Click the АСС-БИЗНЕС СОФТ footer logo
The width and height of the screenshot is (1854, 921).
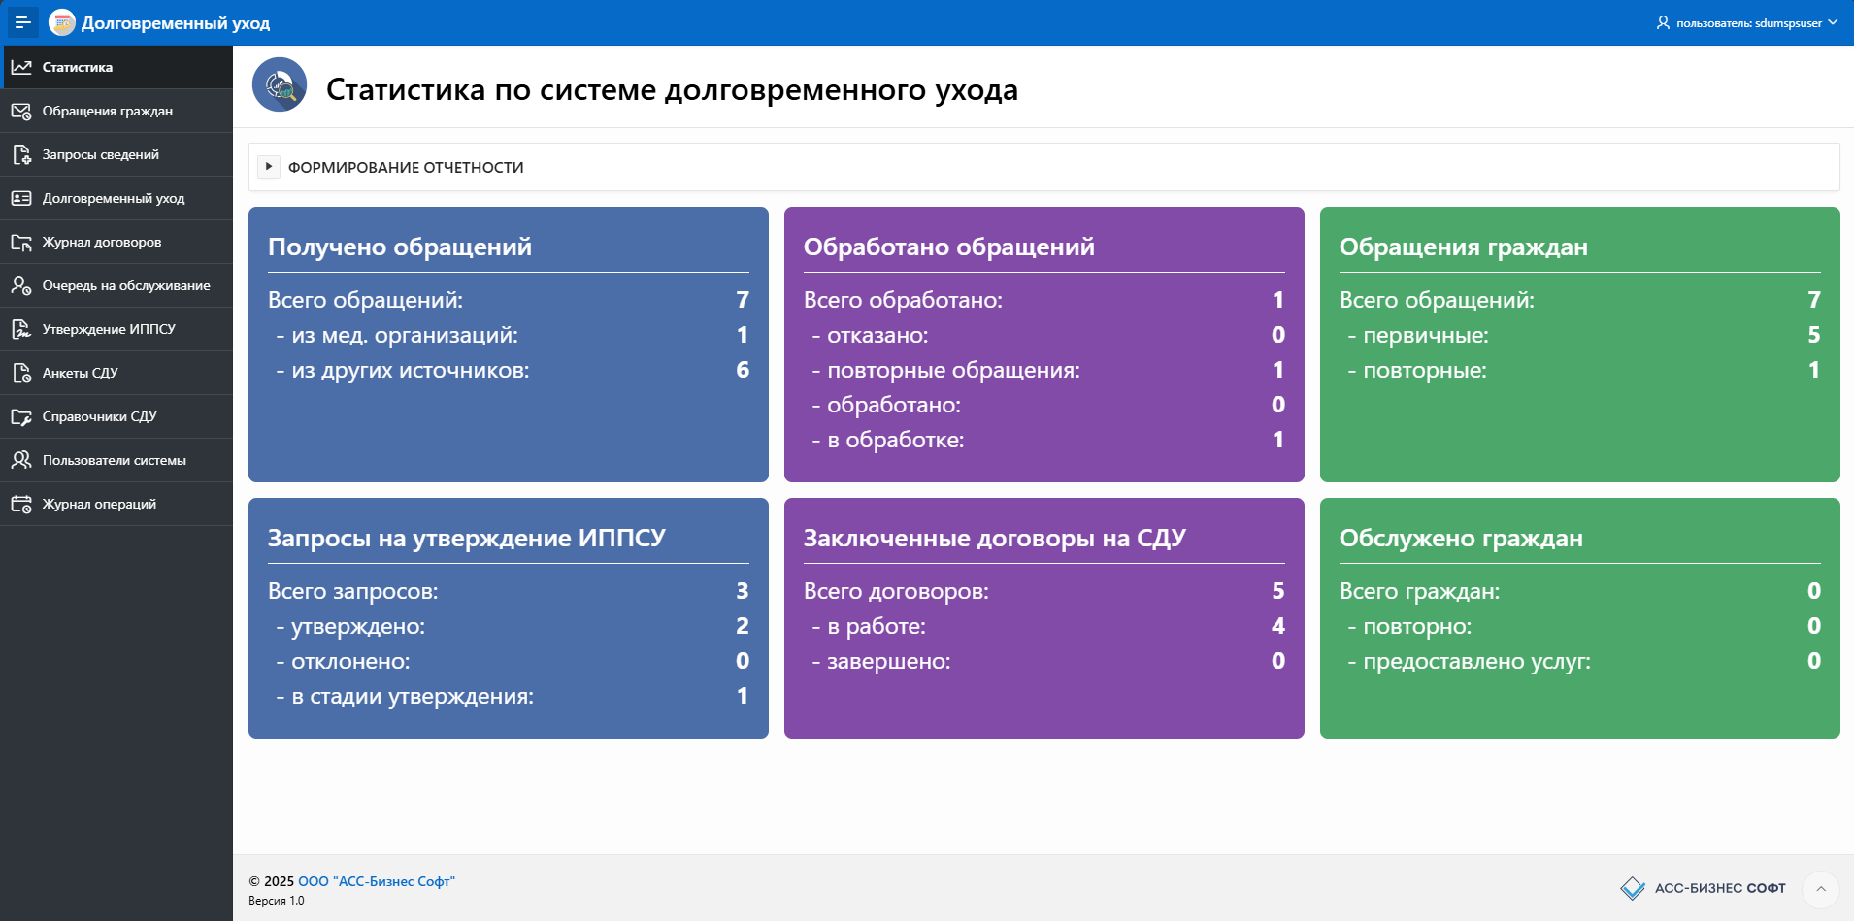coord(1703,888)
